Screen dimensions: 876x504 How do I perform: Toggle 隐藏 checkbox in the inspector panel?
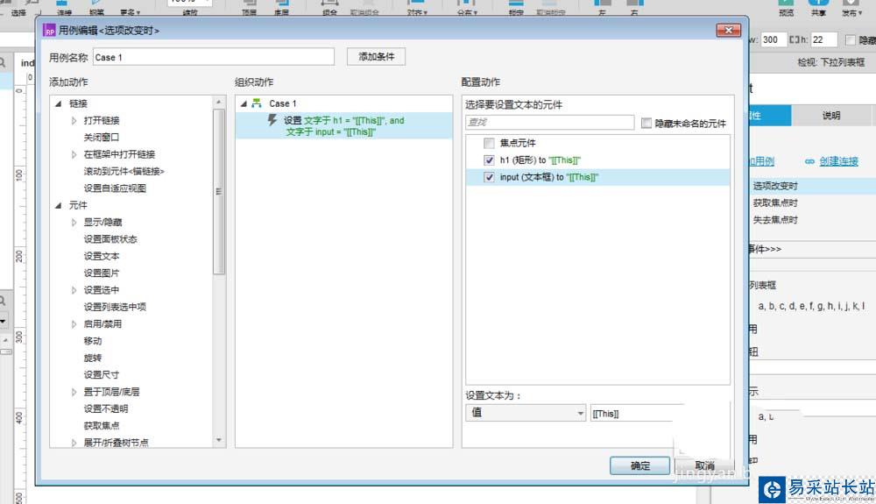click(851, 39)
